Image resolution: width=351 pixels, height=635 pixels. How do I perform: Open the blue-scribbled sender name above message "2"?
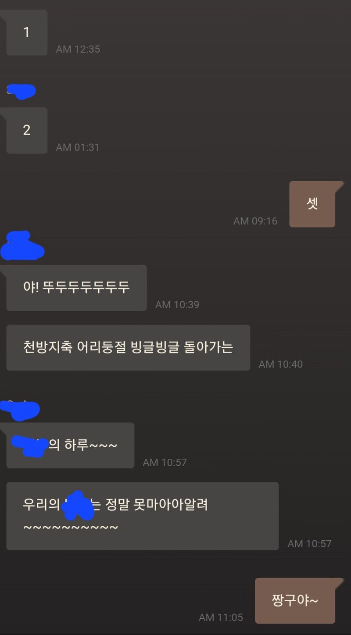pyautogui.click(x=21, y=91)
